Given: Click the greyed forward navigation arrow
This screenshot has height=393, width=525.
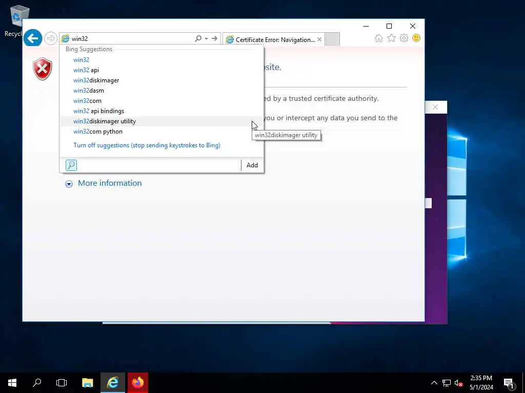Looking at the screenshot, I should pyautogui.click(x=51, y=38).
